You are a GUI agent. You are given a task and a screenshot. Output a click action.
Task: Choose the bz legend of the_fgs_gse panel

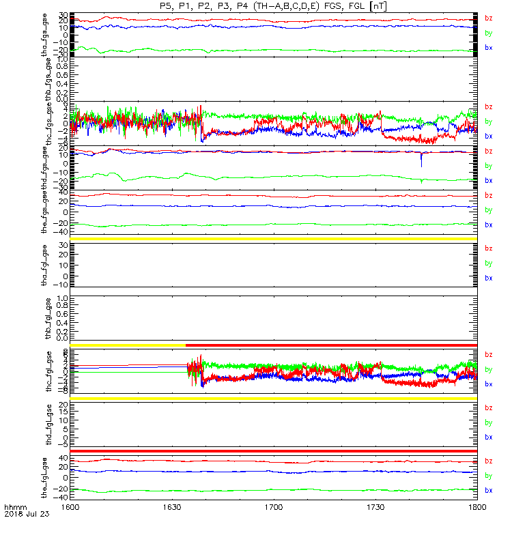pyautogui.click(x=489, y=195)
